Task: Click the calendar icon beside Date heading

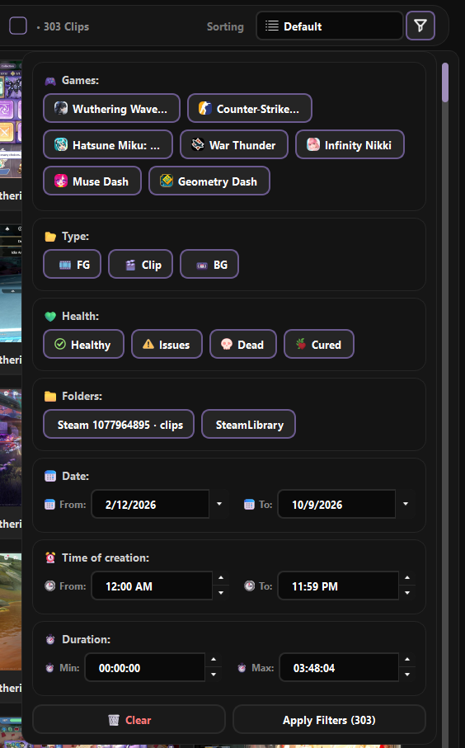Action: click(50, 476)
